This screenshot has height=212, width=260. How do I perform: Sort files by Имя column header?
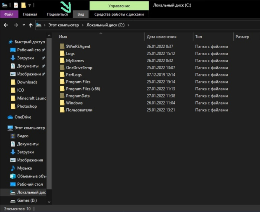[63, 37]
